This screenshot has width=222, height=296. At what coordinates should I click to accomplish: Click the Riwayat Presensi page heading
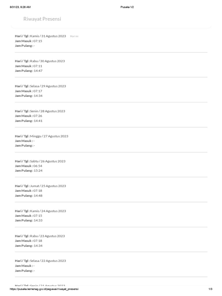(42, 19)
